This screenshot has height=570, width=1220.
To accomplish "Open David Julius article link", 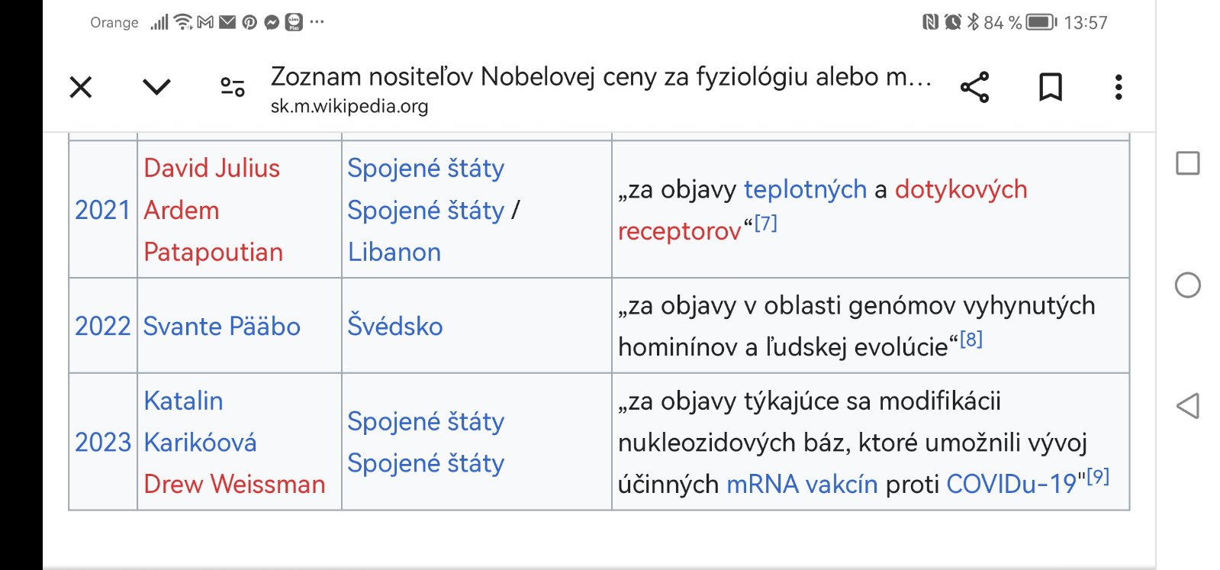I will click(211, 168).
